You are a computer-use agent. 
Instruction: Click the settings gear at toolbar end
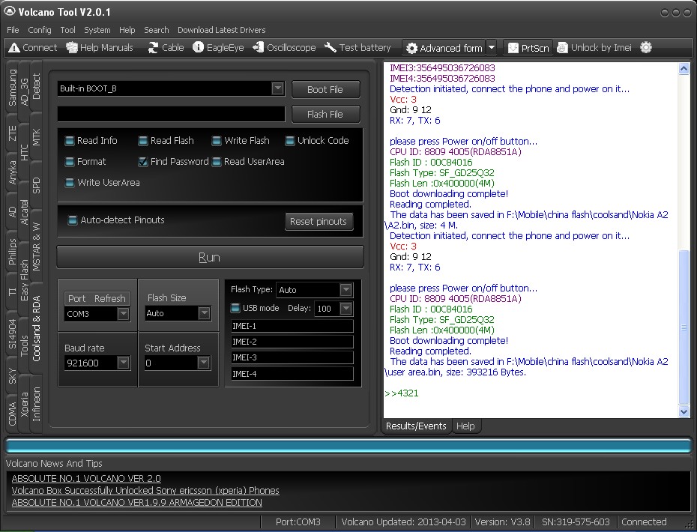646,47
